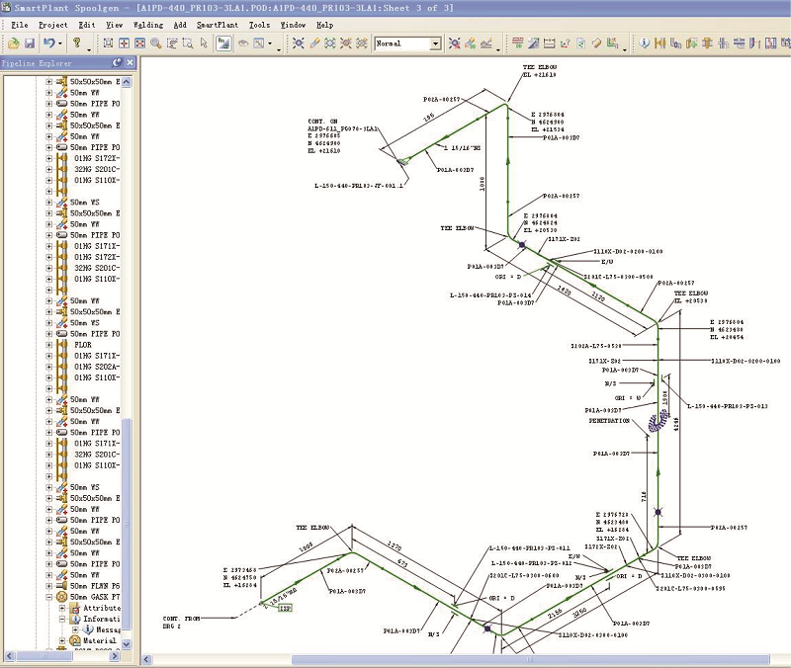Open the Window menu

coord(293,25)
